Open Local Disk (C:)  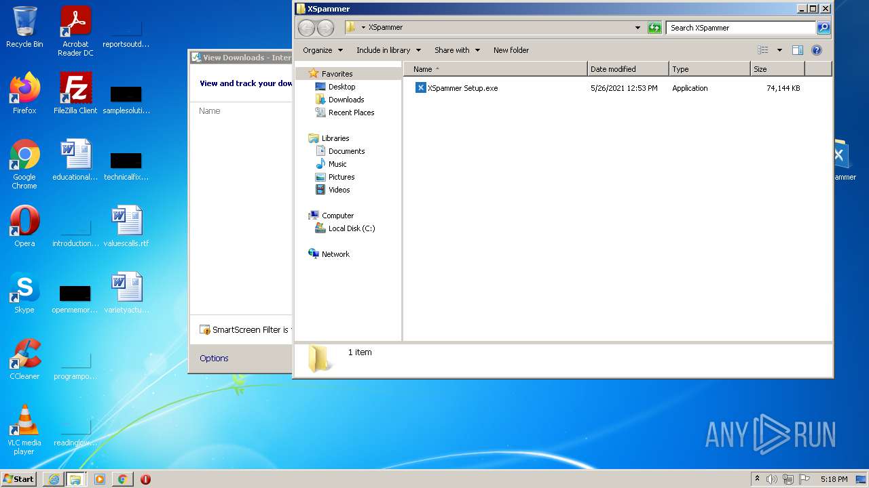[x=351, y=228]
